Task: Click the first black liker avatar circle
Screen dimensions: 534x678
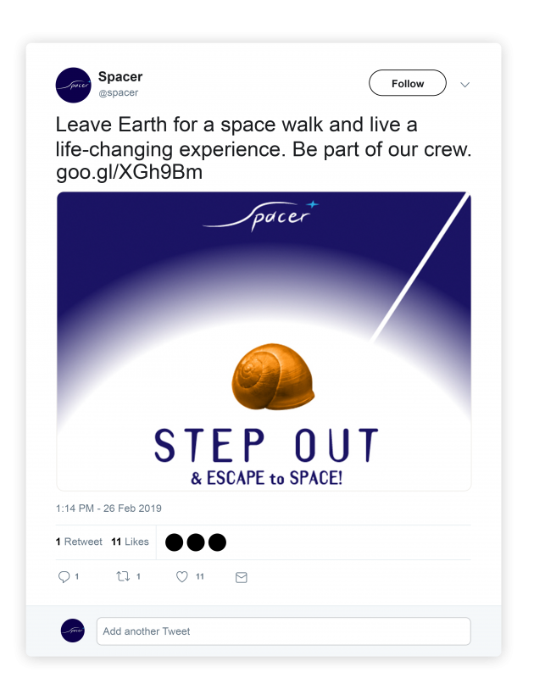Action: pos(174,542)
